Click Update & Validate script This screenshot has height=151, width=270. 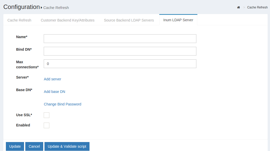[67, 146]
